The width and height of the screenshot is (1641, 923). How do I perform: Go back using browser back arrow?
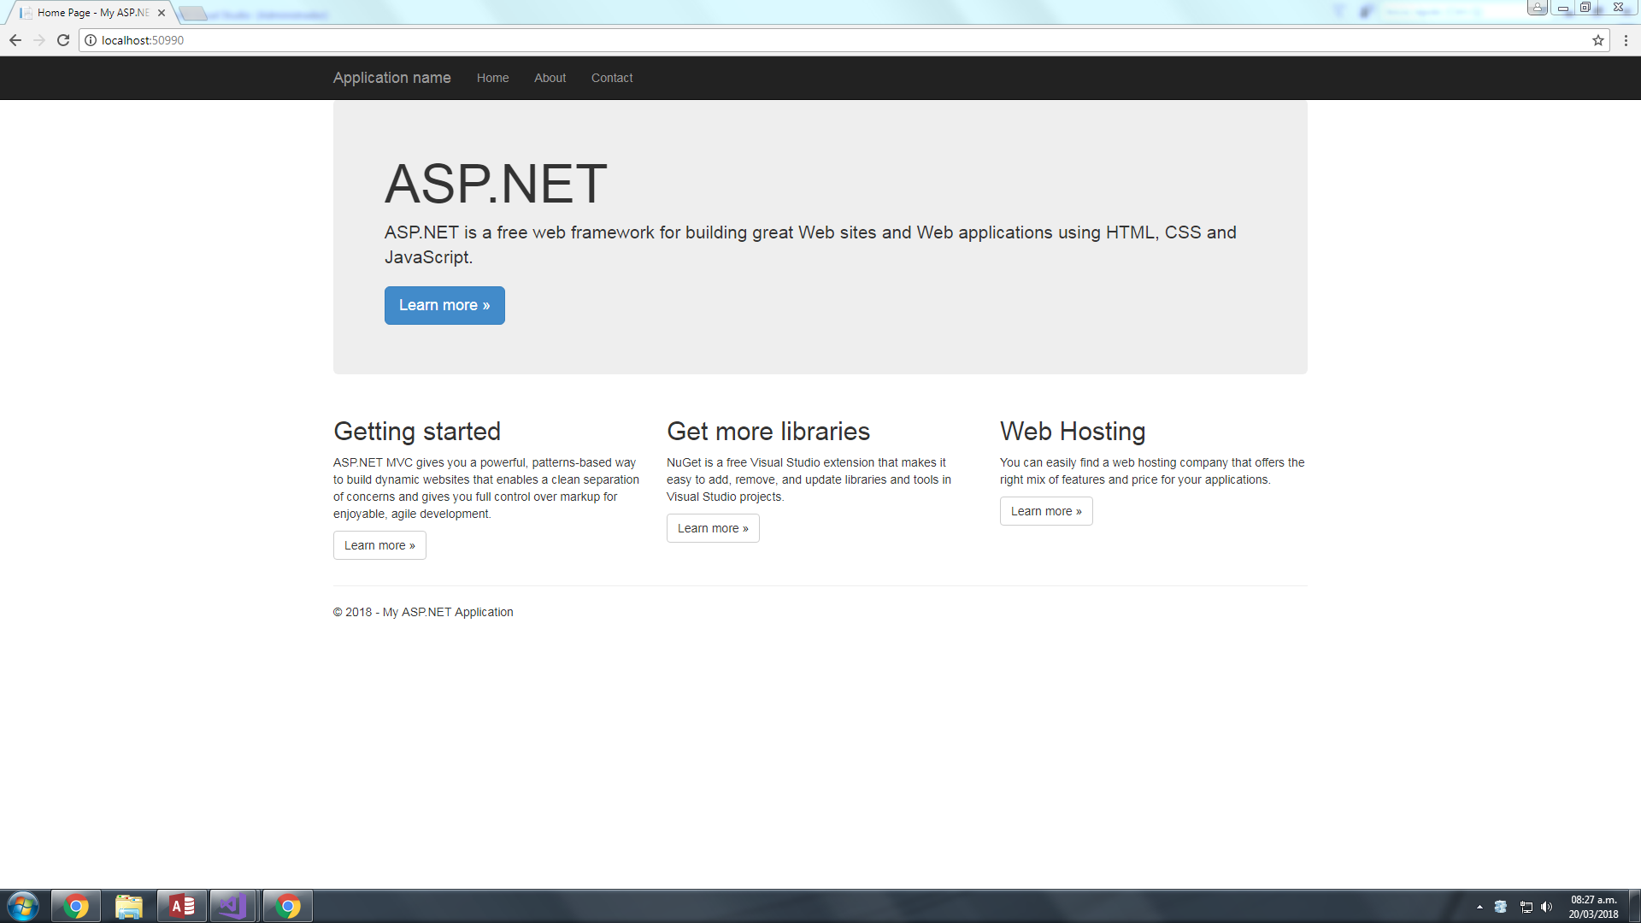[15, 40]
